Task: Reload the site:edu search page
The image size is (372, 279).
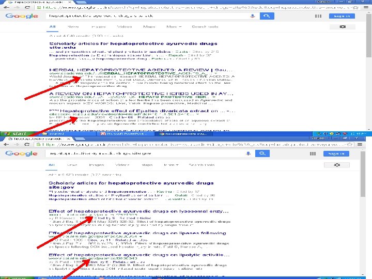Action: pos(27,7)
